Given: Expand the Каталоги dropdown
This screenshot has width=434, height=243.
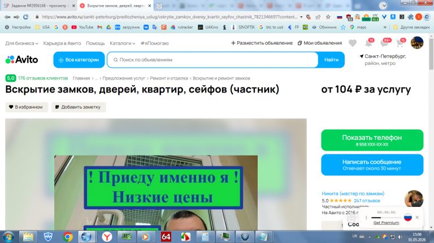Looking at the screenshot, I should pyautogui.click(x=122, y=43).
